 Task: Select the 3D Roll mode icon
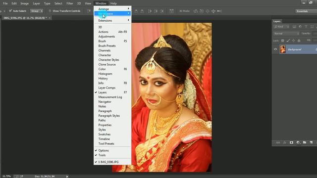[202, 11]
